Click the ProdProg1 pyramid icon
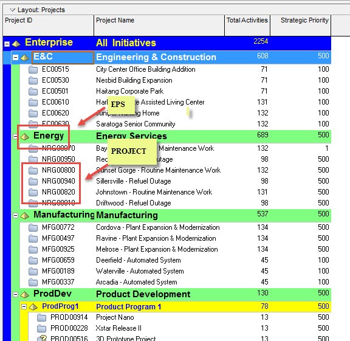 (33, 307)
